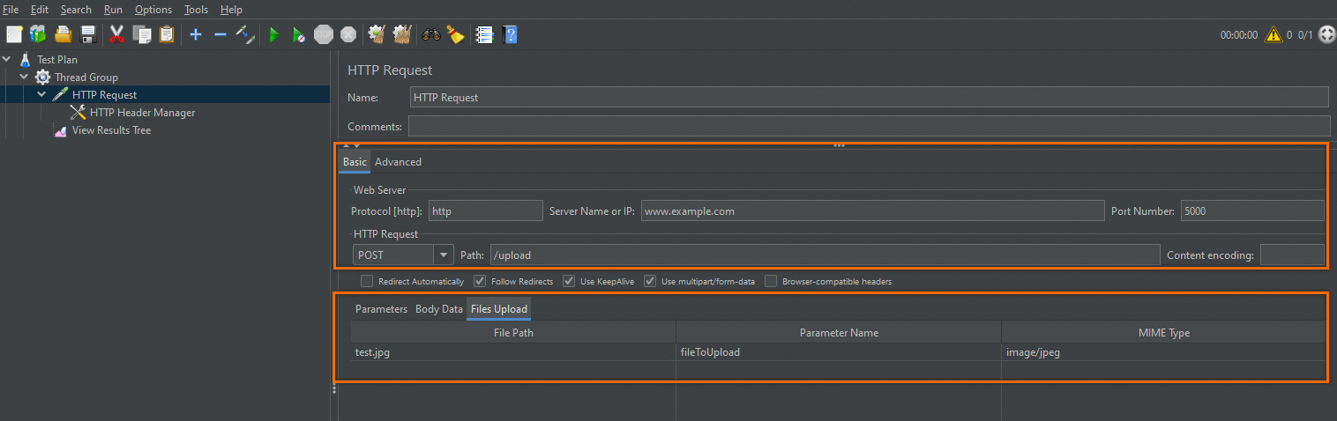Open Help with question mark icon

pos(509,34)
